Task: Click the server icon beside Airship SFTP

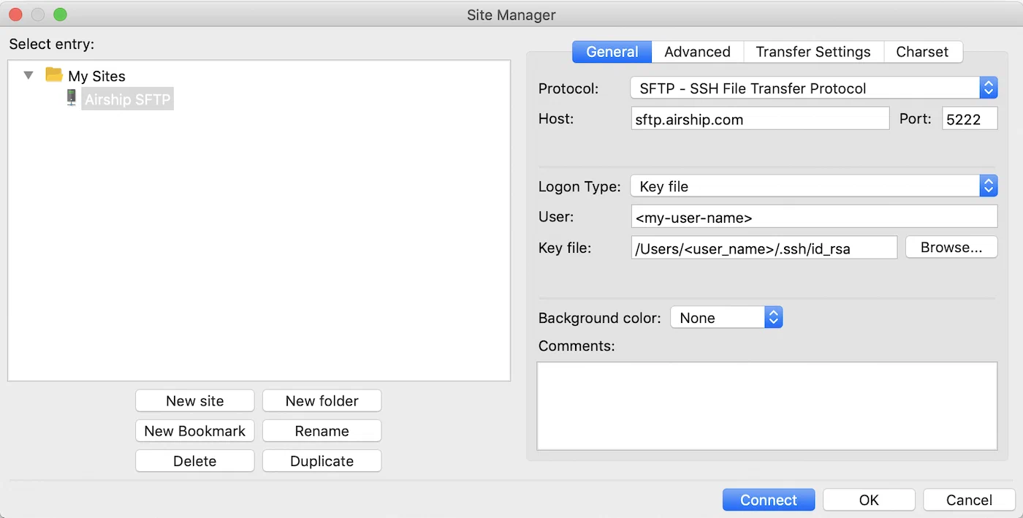Action: tap(70, 97)
